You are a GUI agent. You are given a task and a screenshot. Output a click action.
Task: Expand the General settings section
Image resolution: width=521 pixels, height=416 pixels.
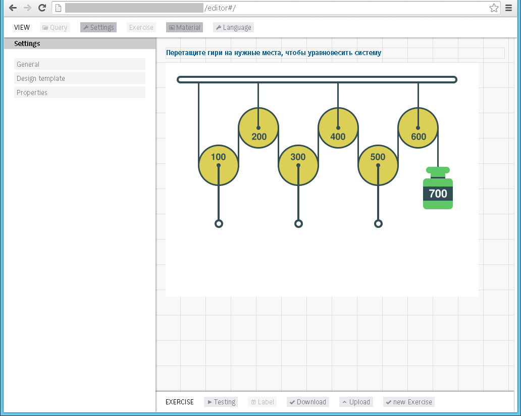[80, 64]
